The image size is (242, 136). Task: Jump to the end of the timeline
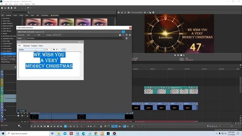click(54, 126)
